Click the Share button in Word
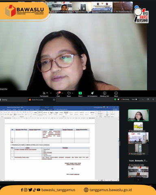This screenshot has width=156, height=195. (116, 109)
